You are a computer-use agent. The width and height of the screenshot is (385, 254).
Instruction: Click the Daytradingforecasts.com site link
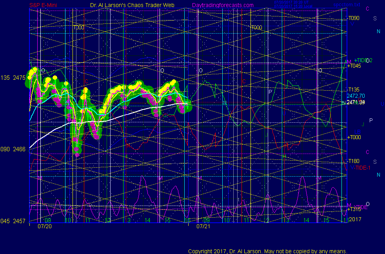(223, 5)
